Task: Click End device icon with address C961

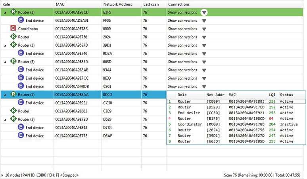Action: [x=21, y=86]
